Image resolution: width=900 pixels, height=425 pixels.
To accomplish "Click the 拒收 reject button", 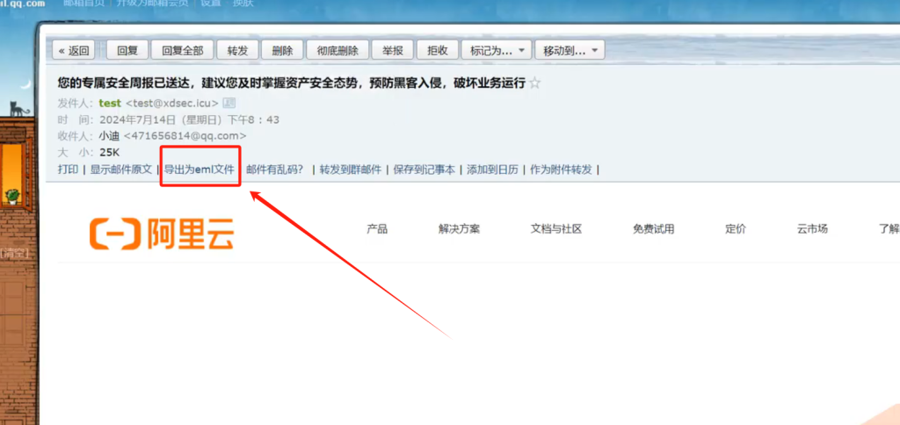I will tap(438, 50).
